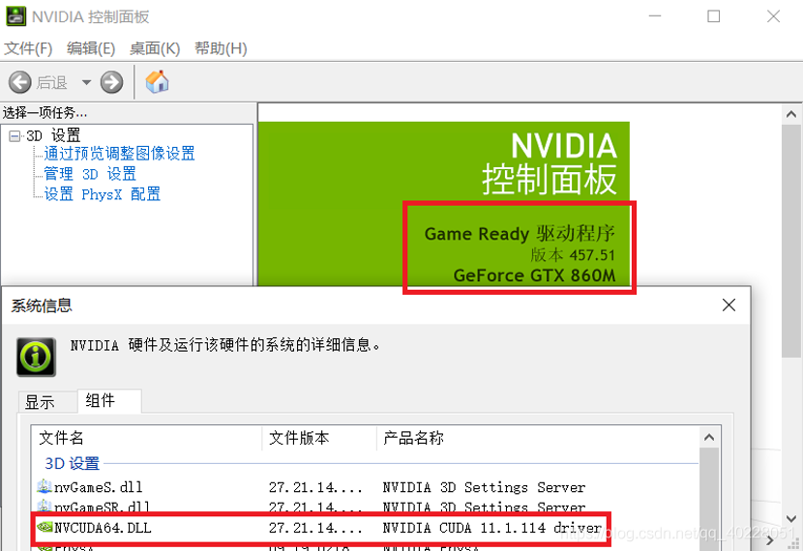Screen dimensions: 803x551
Task: Open 管理 3D 设置 link
Action: (x=90, y=174)
